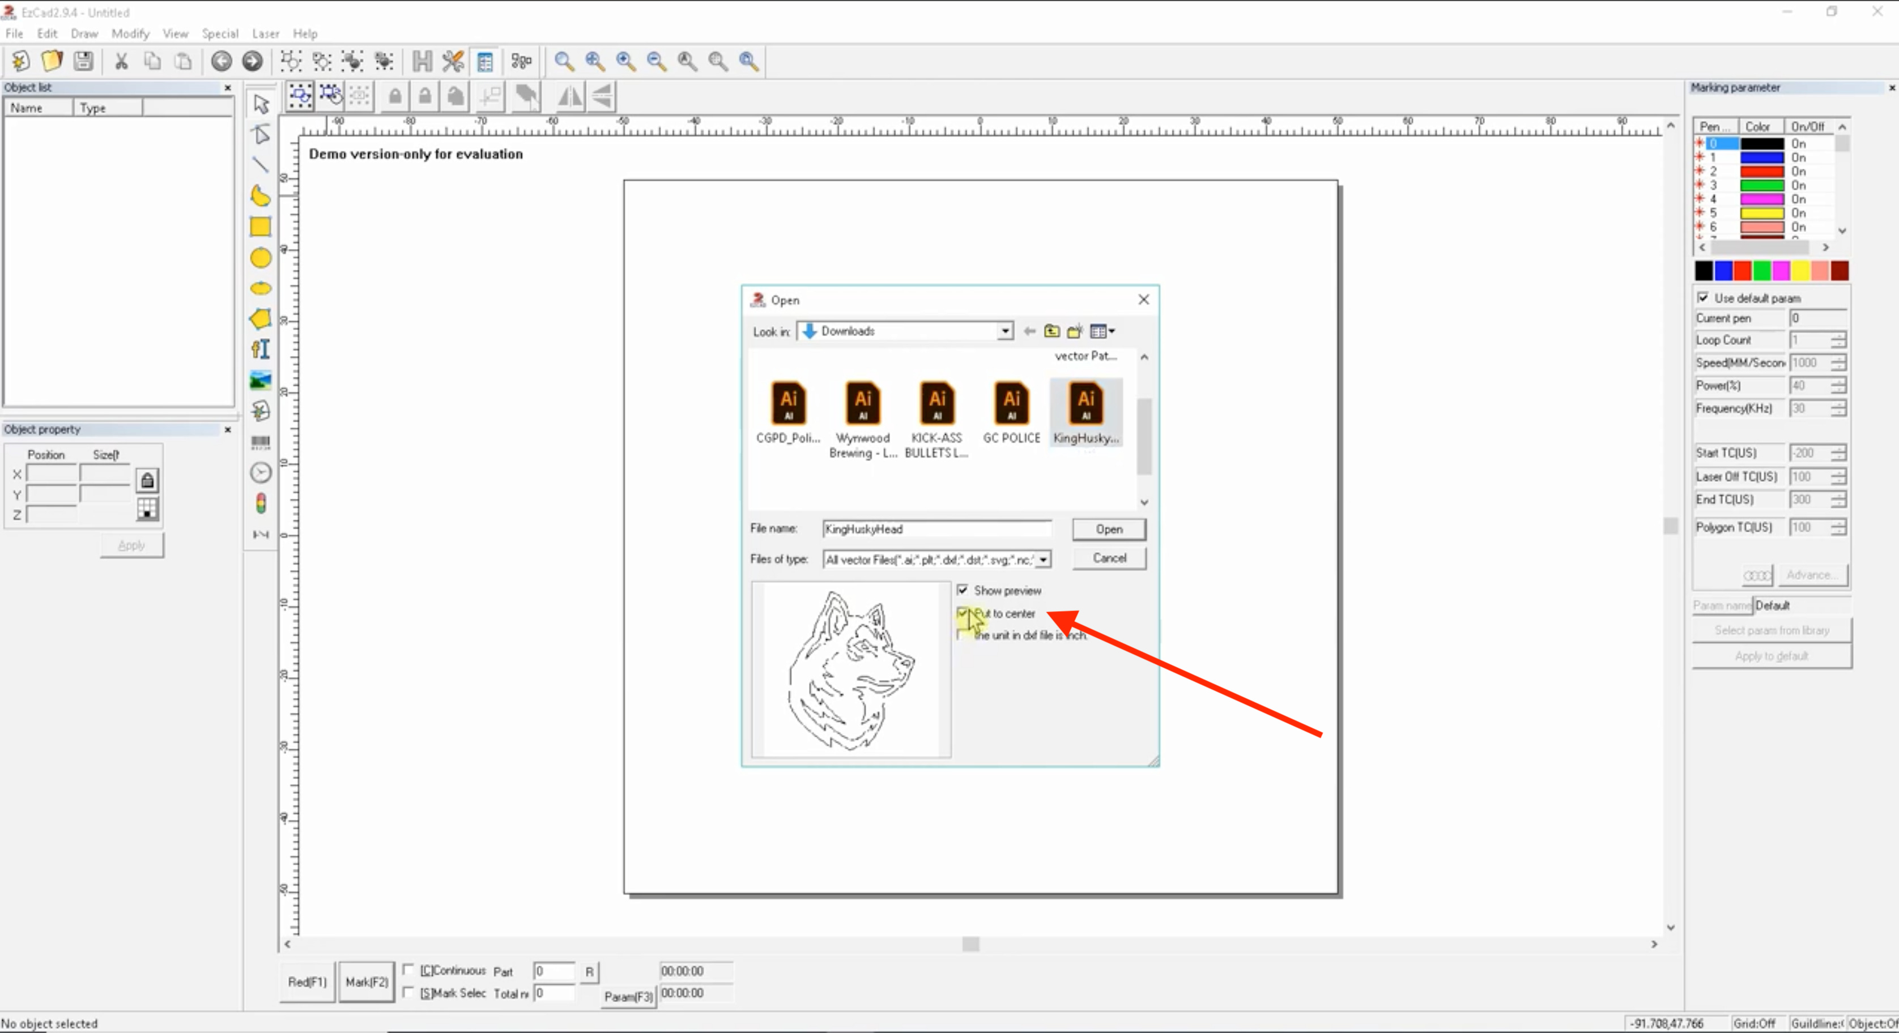Select the rectangle drawing tool
The height and width of the screenshot is (1033, 1899).
(260, 227)
